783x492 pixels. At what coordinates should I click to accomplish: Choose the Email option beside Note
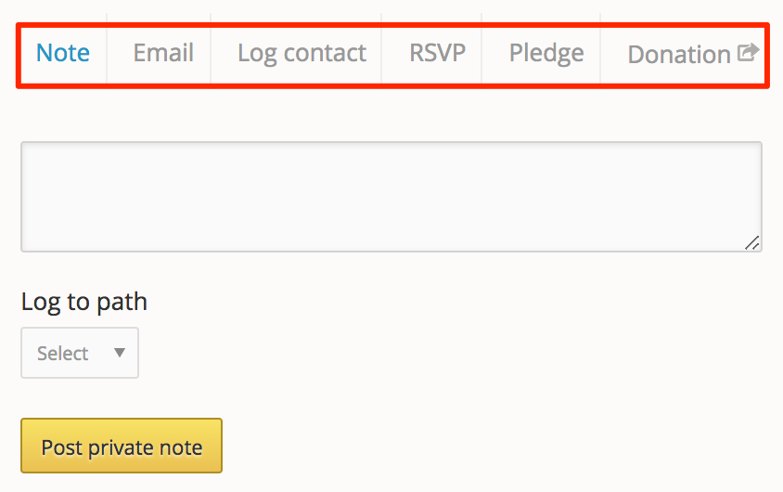(163, 53)
